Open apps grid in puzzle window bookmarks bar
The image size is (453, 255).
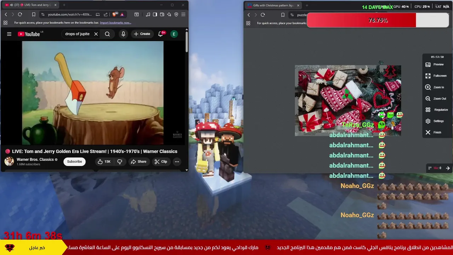(x=248, y=23)
